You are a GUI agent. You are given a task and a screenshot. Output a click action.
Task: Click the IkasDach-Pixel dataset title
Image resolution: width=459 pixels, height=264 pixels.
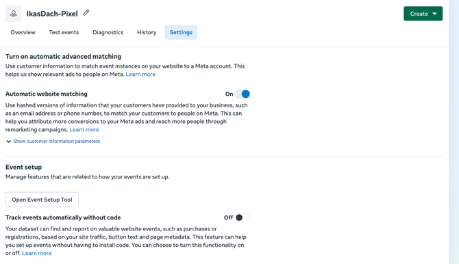(52, 14)
